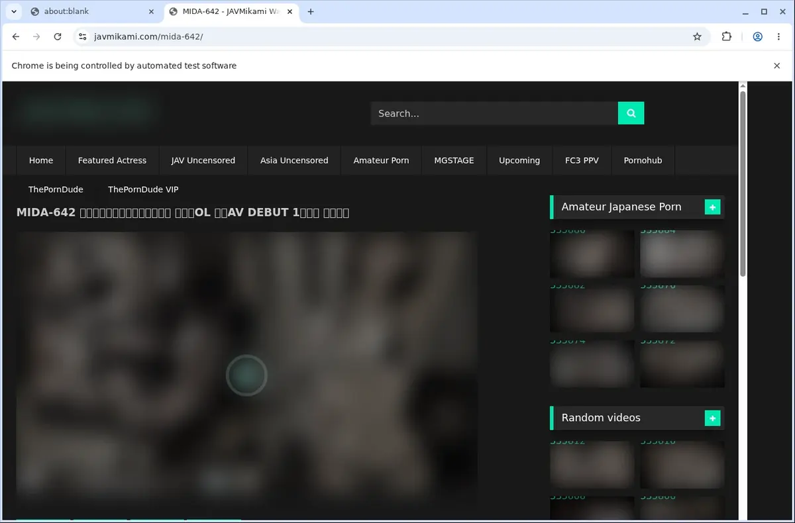The height and width of the screenshot is (523, 795).
Task: Open a new browser tab
Action: point(311,11)
